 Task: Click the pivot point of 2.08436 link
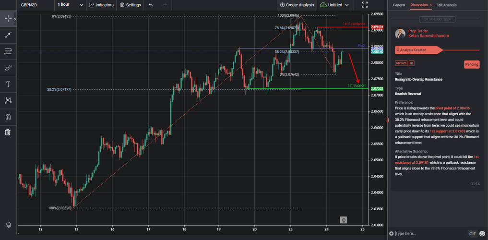click(452, 108)
